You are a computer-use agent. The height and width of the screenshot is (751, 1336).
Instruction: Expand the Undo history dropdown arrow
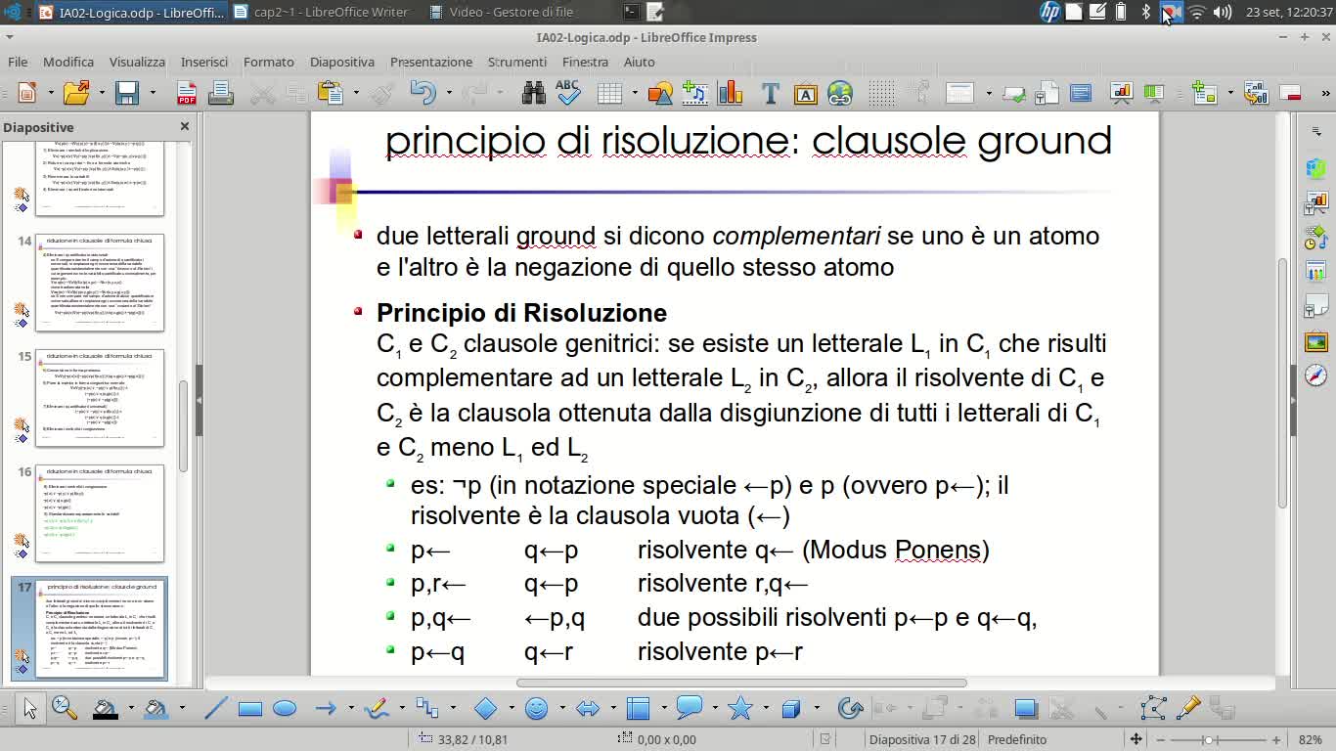448,93
